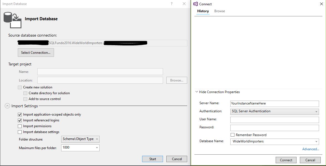Viewport: 326px width, 166px height.
Task: Enable Create new solution checkbox
Action: (20, 88)
